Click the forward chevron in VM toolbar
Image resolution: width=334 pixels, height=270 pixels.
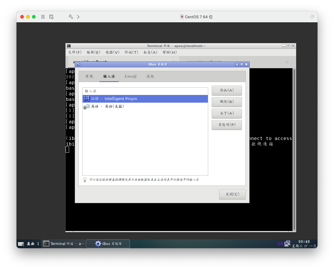tap(78, 17)
